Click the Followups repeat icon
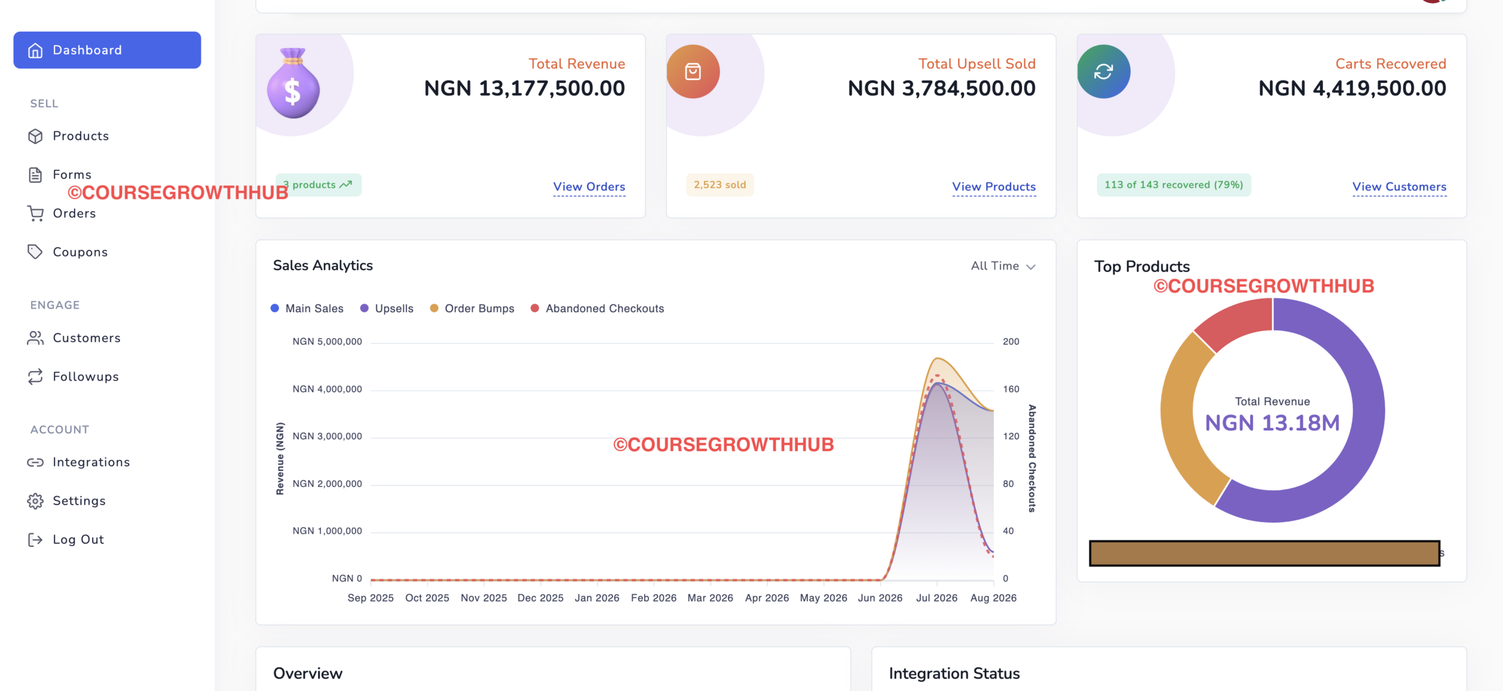1503x691 pixels. pos(35,376)
